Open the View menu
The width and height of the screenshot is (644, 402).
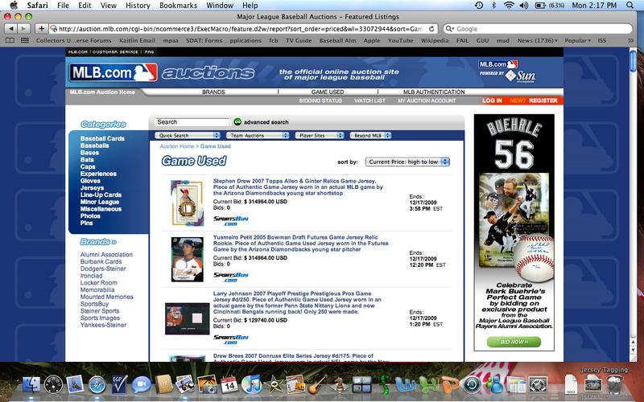[109, 6]
